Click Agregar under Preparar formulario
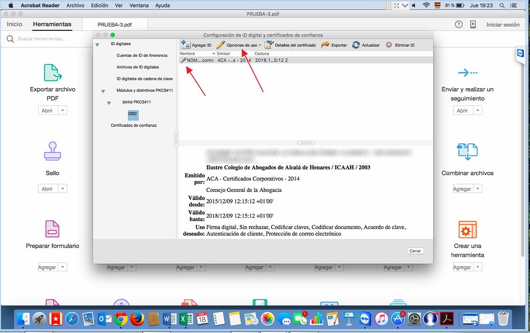Screen dimensions: 530x333 (47, 267)
